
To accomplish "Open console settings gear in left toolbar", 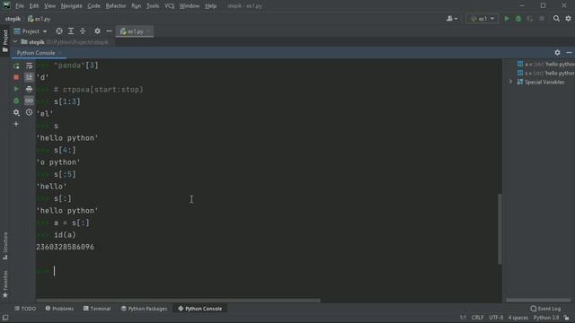I will point(16,112).
